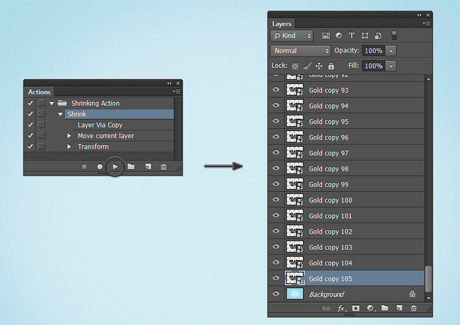Lock layer position
This screenshot has width=460, height=325.
point(319,66)
